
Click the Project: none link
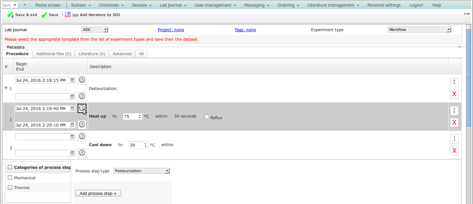(x=171, y=30)
